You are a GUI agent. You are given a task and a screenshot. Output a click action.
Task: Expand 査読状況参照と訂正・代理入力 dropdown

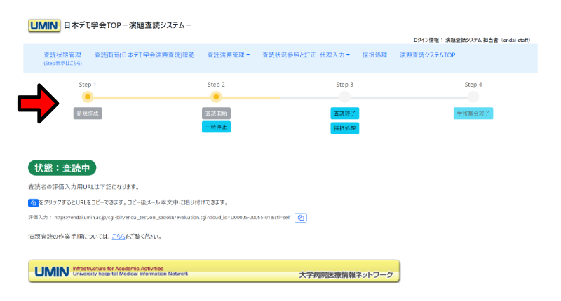[306, 55]
